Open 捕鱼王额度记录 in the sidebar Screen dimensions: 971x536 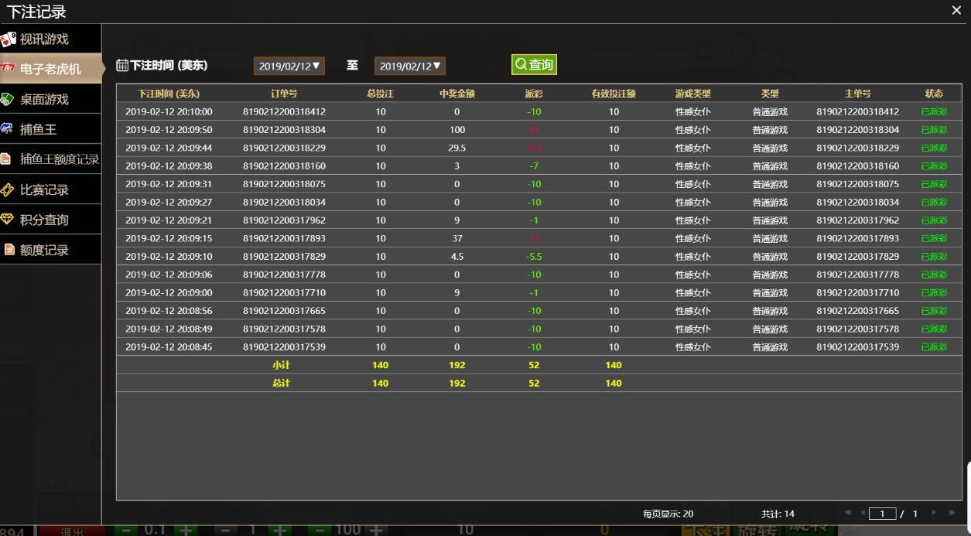(50, 159)
